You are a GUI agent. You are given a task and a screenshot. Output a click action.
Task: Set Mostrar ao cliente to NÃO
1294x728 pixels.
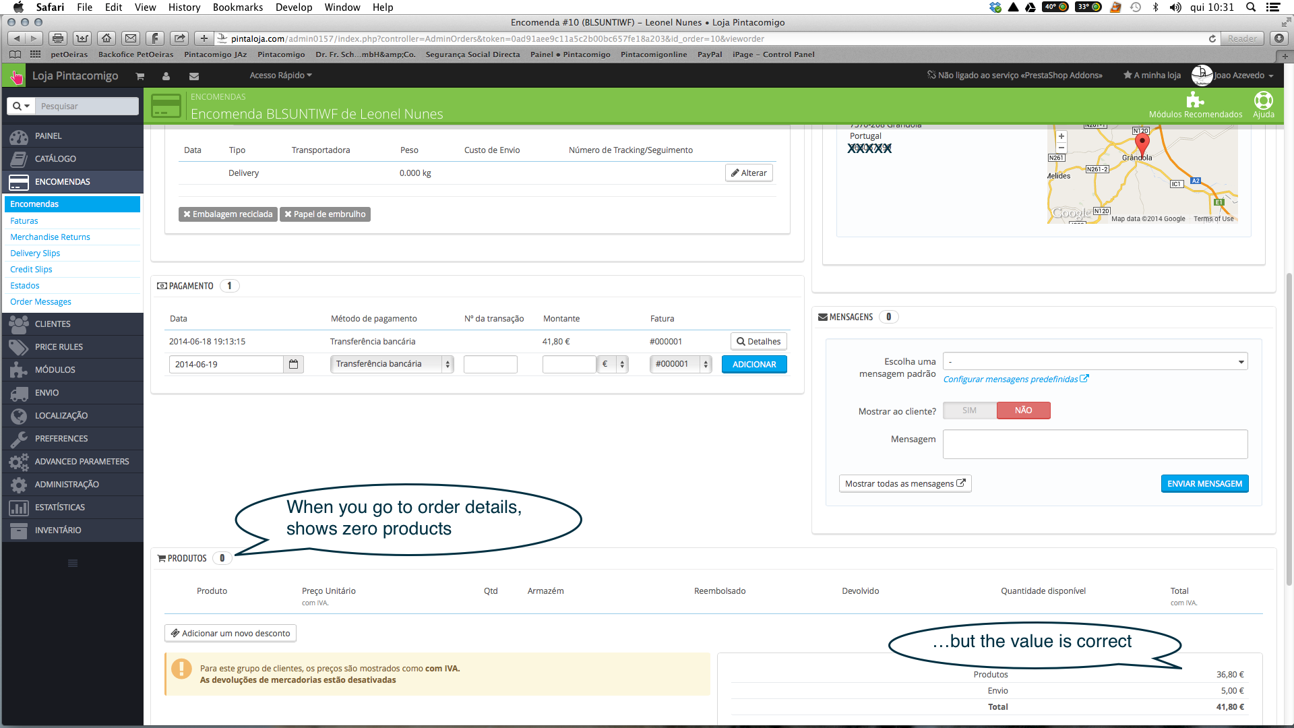[x=1023, y=411]
